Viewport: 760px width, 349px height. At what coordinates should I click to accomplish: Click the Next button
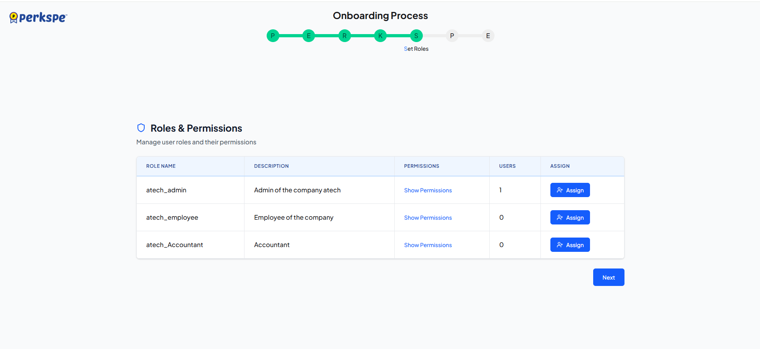(608, 277)
